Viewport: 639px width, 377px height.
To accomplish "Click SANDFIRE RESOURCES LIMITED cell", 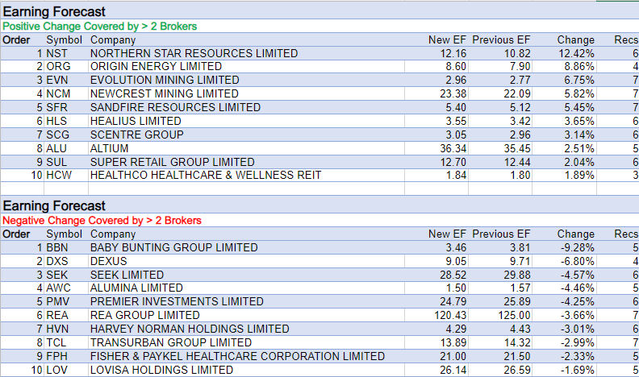I will 175,108.
